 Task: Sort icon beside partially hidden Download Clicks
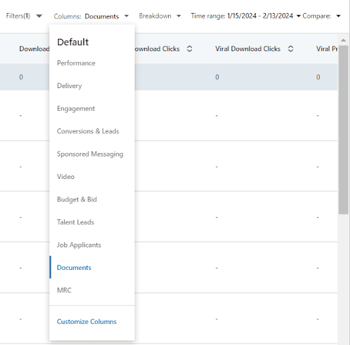point(189,49)
